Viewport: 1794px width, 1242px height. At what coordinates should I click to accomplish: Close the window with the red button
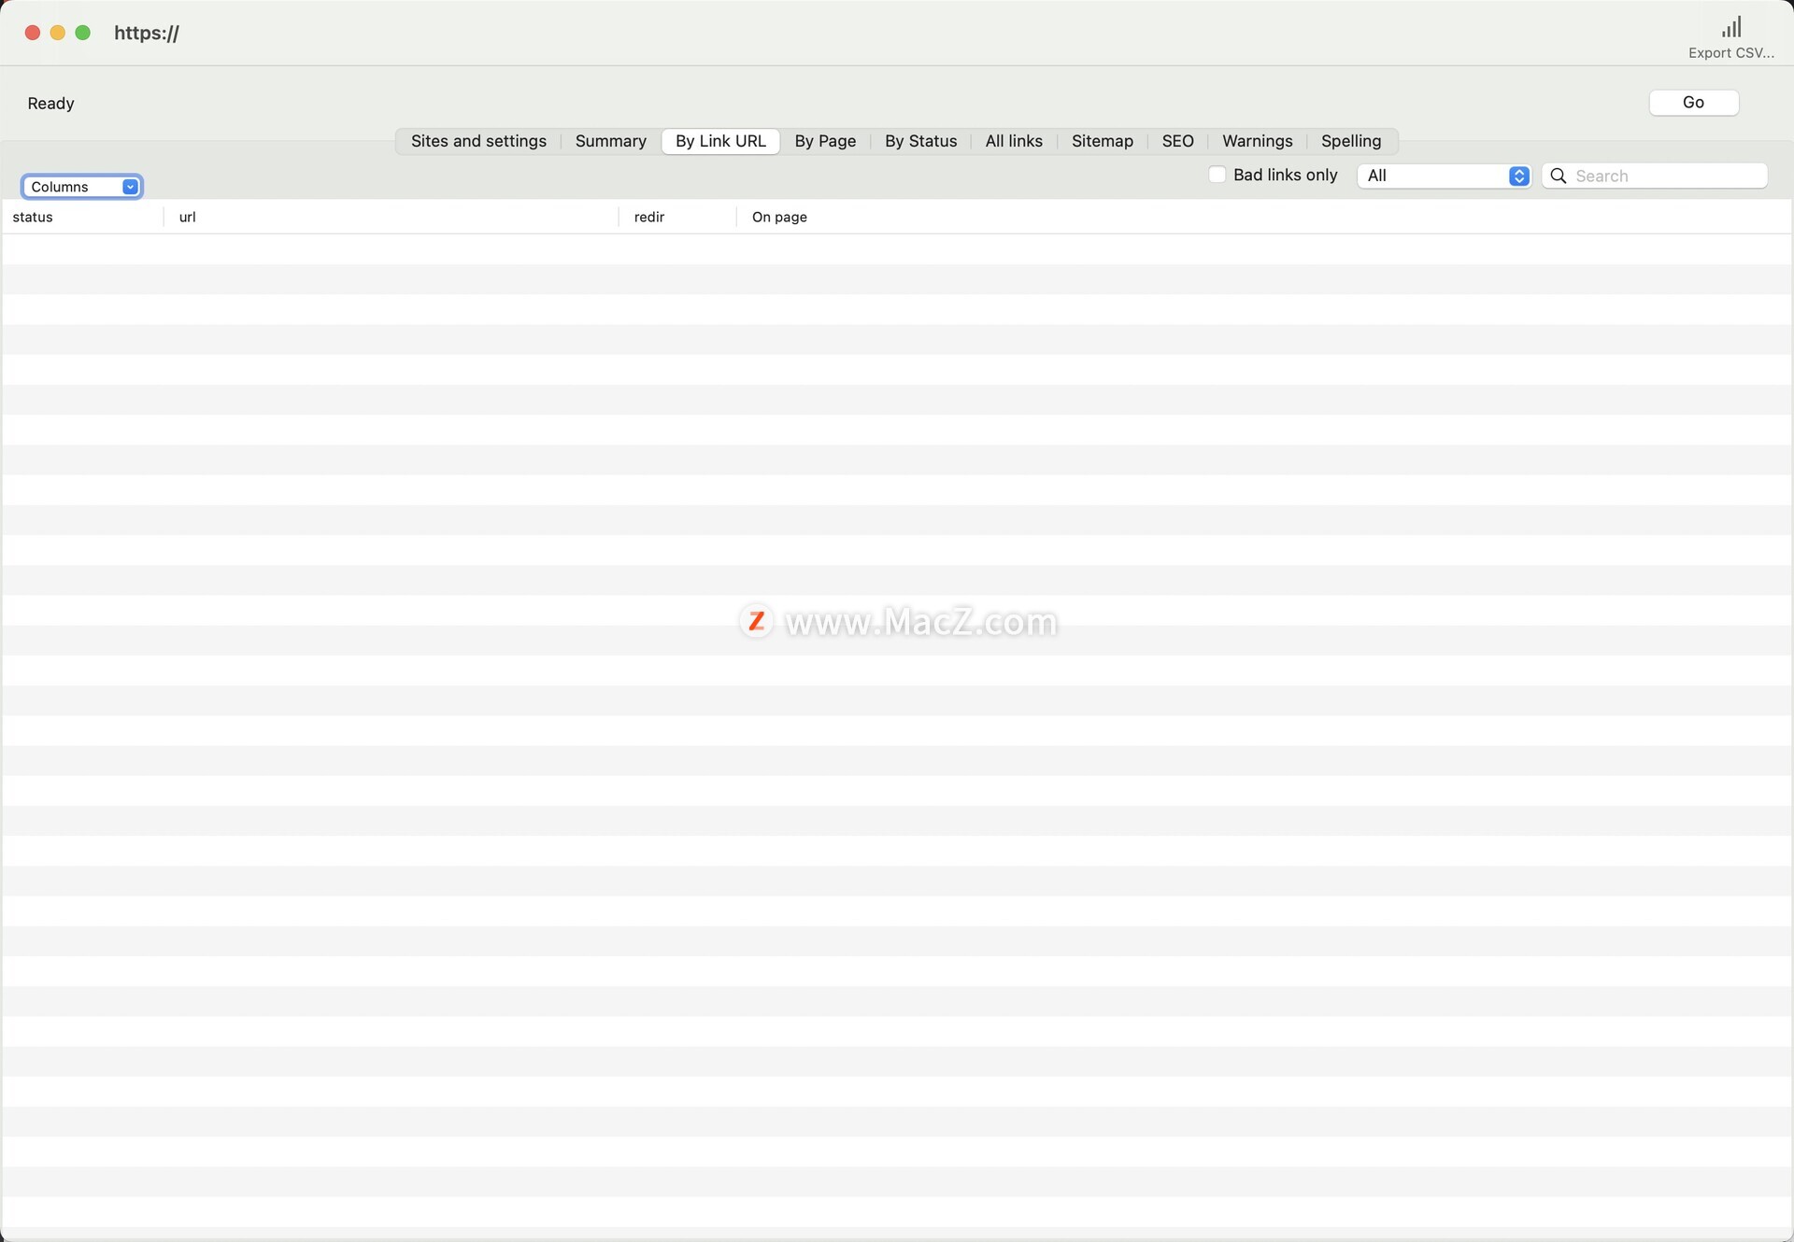point(32,33)
